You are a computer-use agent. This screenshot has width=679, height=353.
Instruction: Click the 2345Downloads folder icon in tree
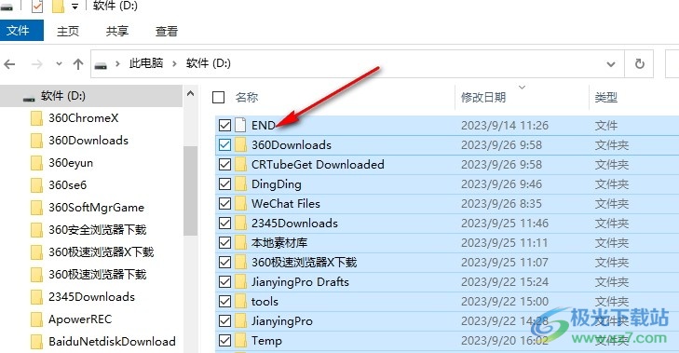(37, 297)
